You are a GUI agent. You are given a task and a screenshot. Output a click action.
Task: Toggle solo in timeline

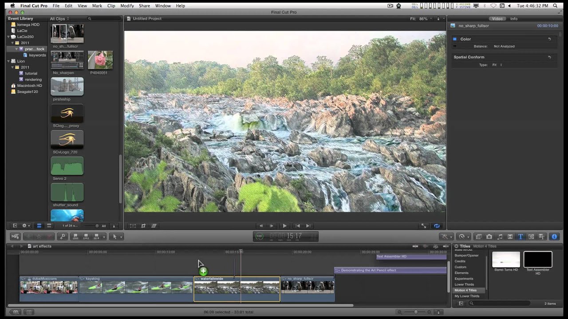435,246
